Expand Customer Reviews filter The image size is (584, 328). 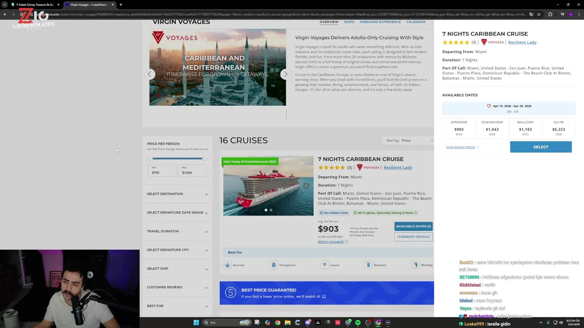point(177,287)
